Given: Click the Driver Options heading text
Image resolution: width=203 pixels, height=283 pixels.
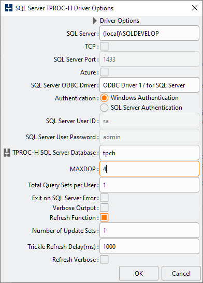Looking at the screenshot, I should pos(120,21).
